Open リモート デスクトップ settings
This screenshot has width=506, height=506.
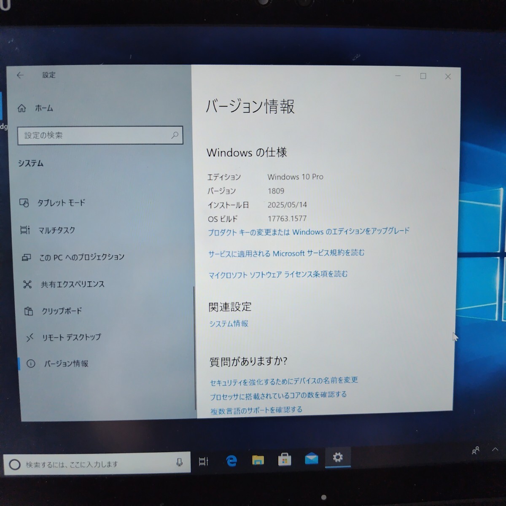coord(63,337)
